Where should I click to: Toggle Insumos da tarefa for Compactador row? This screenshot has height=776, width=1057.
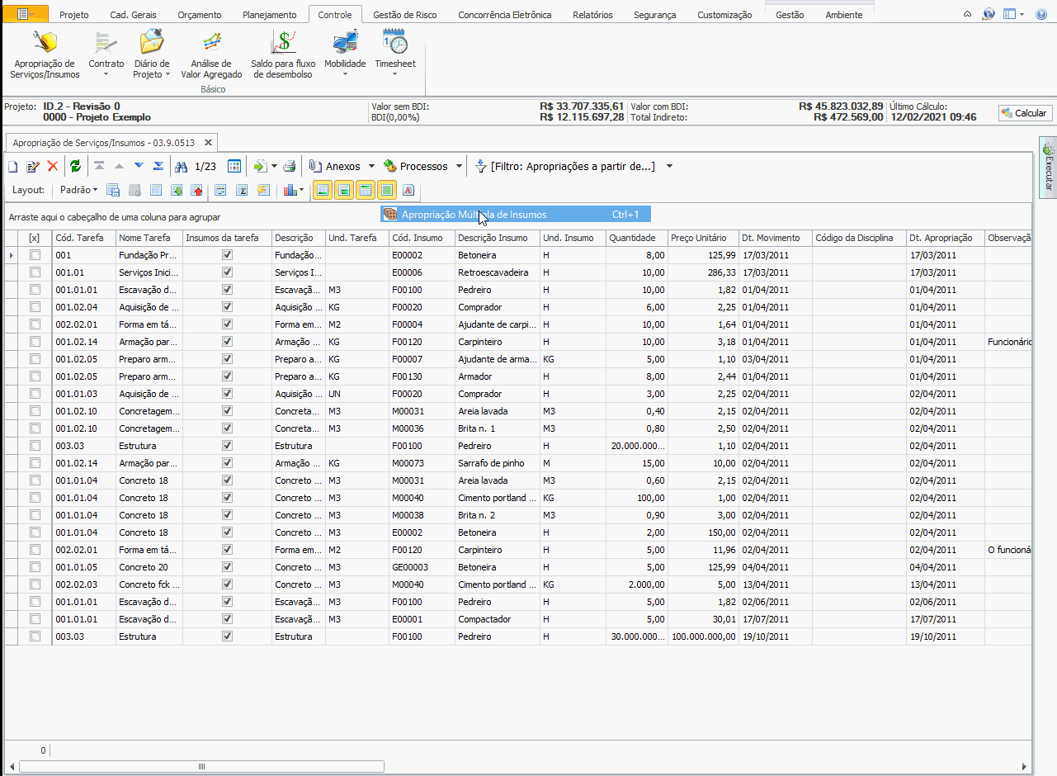[x=227, y=620]
